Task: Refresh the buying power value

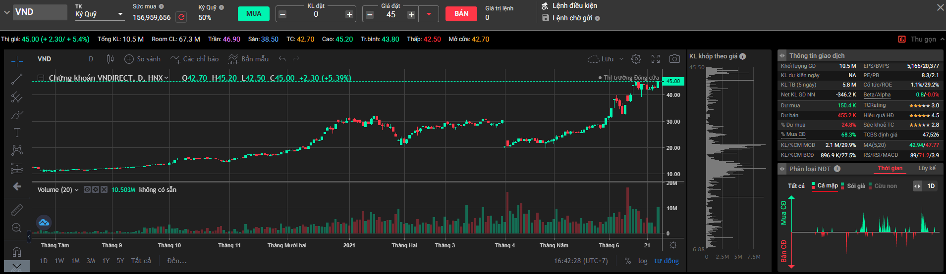Action: point(181,17)
